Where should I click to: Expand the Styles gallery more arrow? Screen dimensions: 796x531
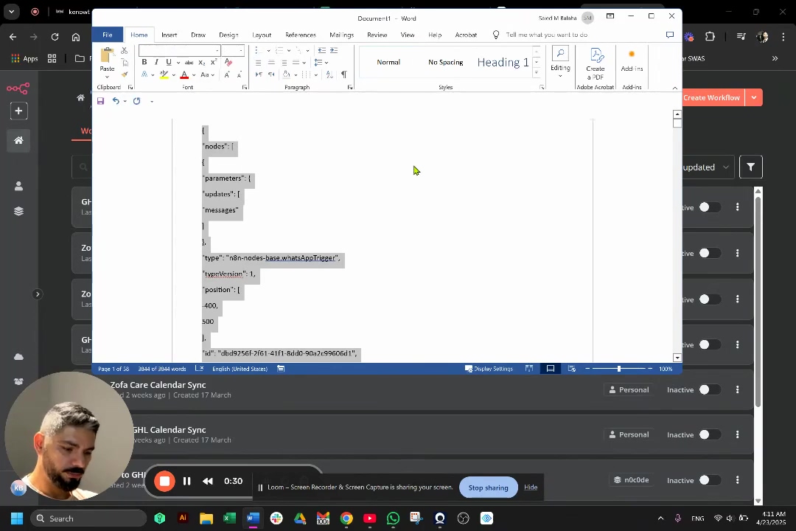tap(537, 74)
